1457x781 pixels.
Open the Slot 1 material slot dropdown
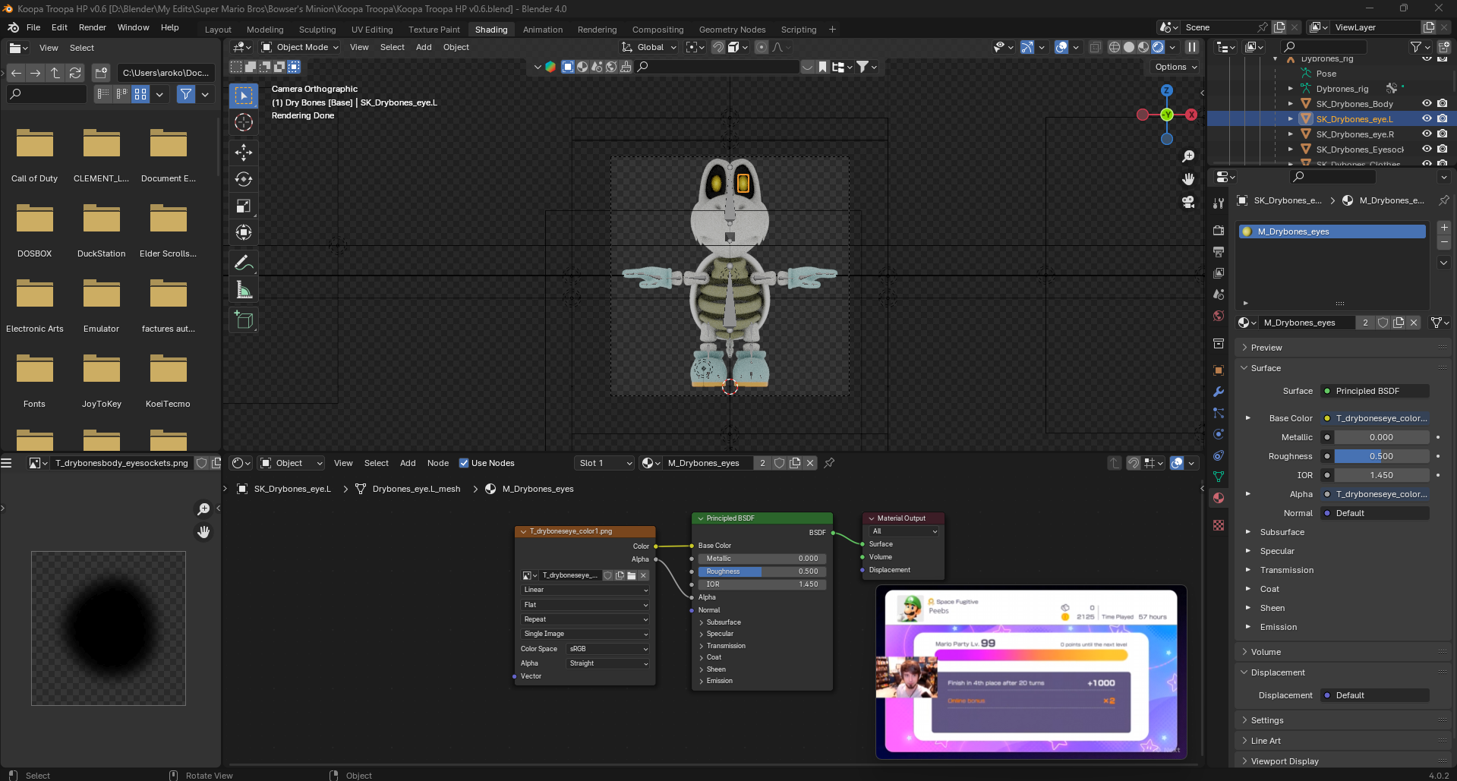pyautogui.click(x=604, y=463)
